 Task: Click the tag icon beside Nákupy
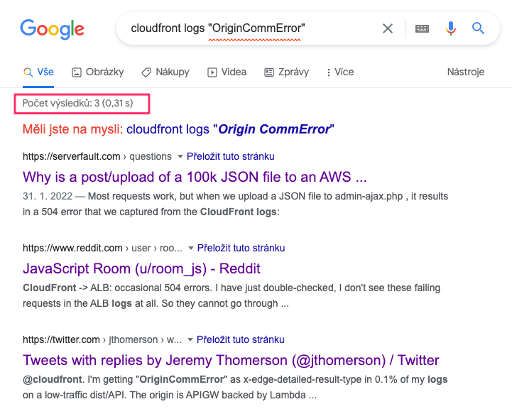[x=146, y=72]
